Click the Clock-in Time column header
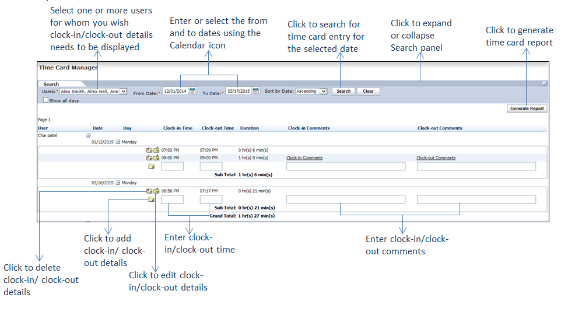568x315 pixels. coord(178,128)
